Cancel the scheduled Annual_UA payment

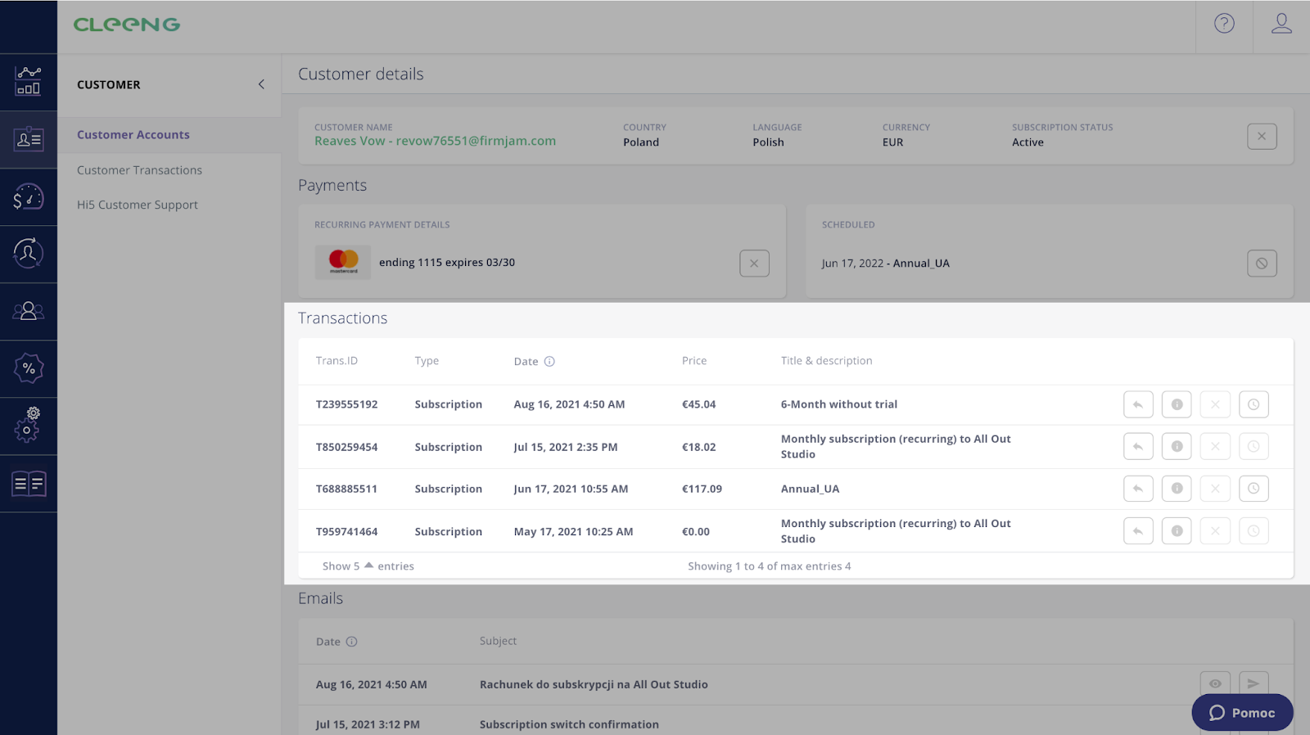click(x=1262, y=264)
